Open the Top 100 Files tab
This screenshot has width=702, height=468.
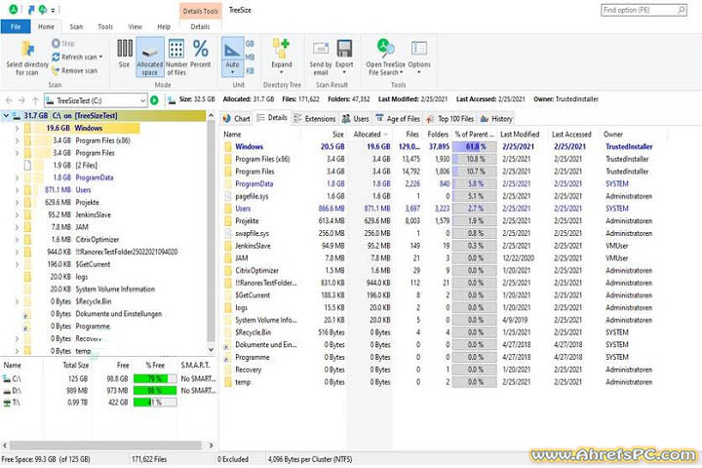450,118
